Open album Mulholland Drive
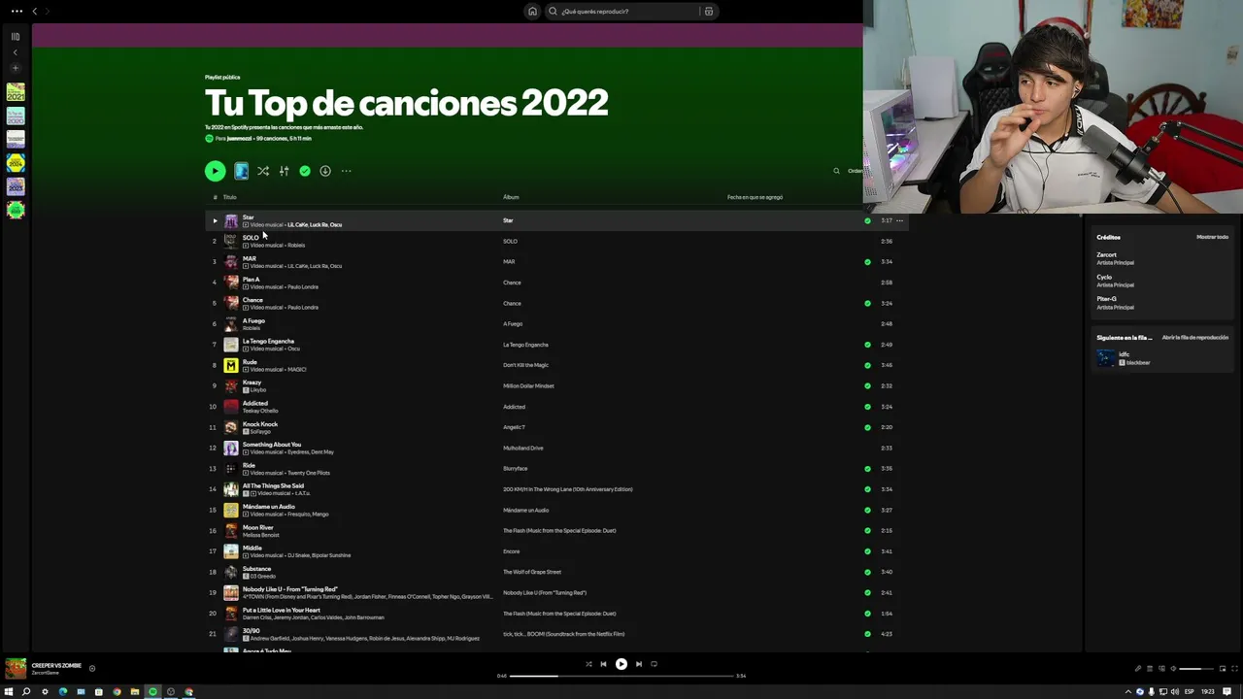The width and height of the screenshot is (1243, 699). (x=522, y=448)
